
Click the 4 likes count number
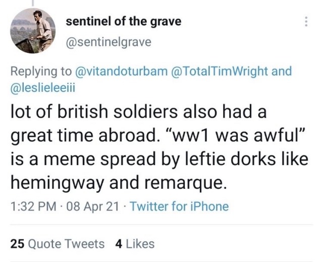(x=118, y=244)
